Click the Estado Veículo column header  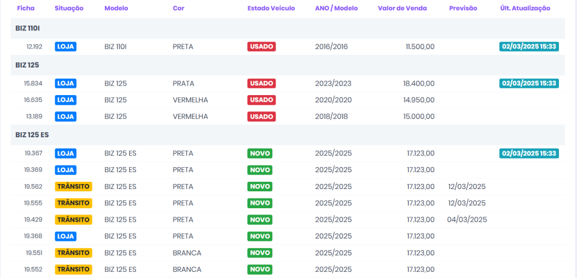(x=271, y=8)
